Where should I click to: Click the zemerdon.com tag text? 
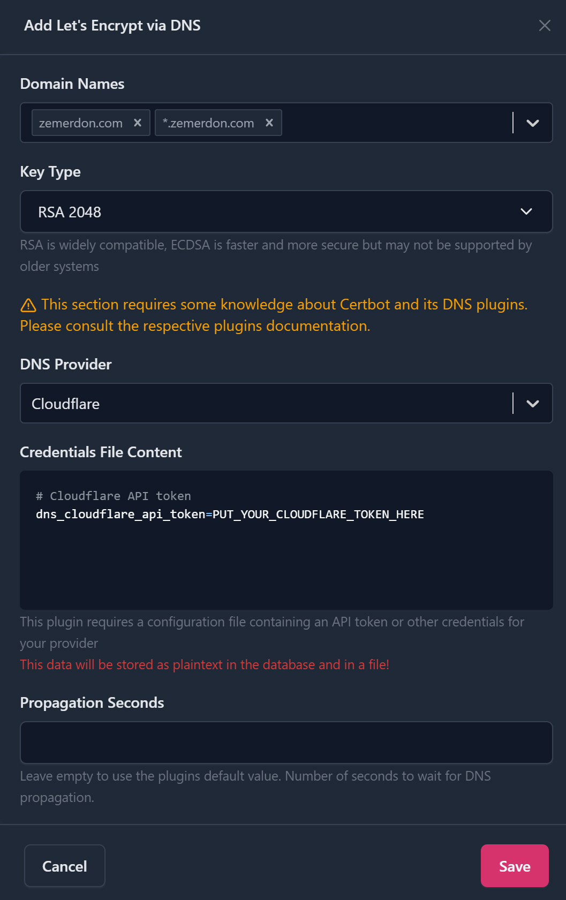[81, 123]
